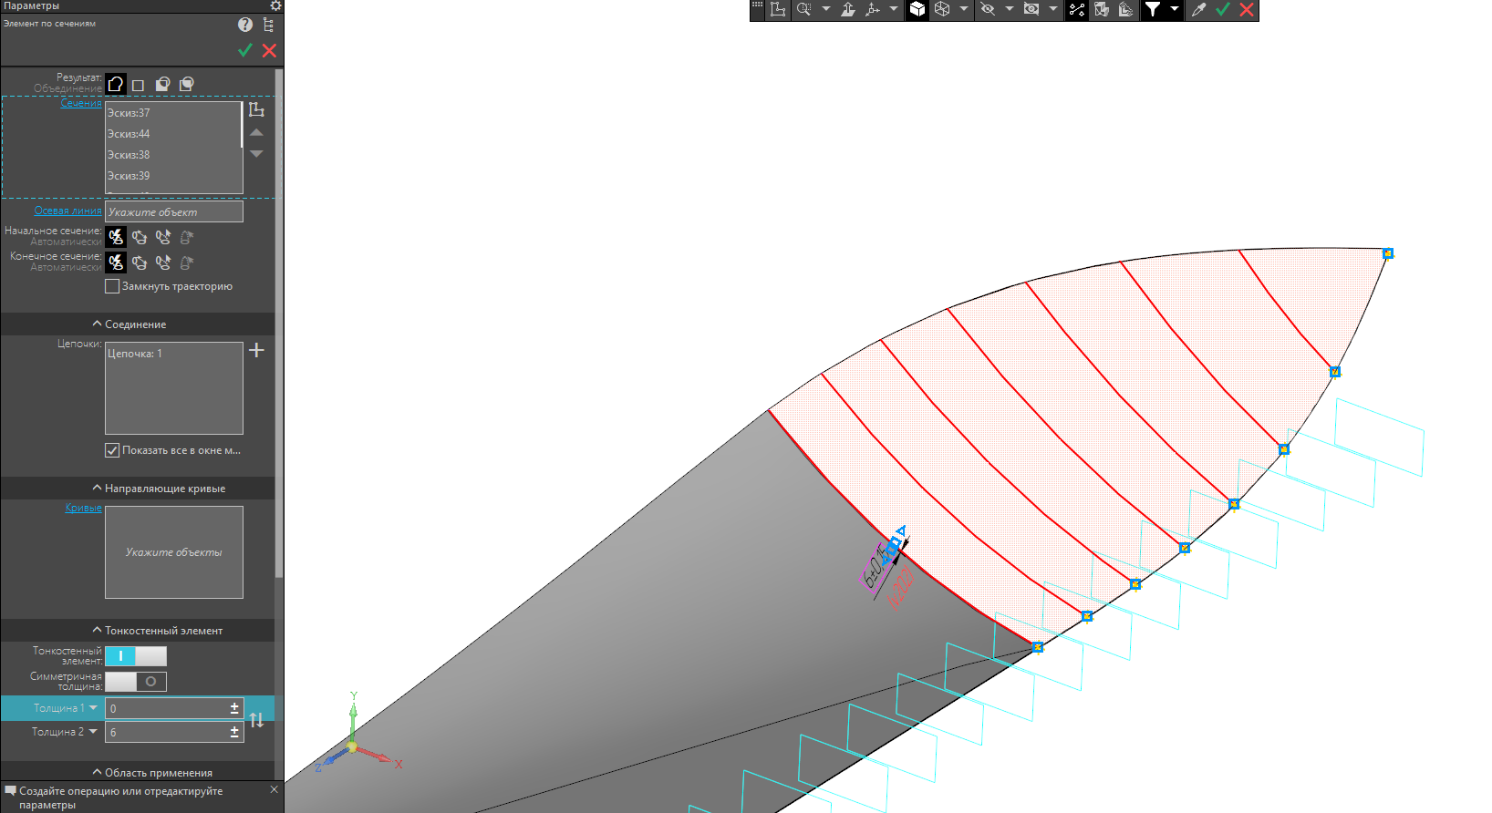
Task: Click the shaded solid cube display icon
Action: 917,9
